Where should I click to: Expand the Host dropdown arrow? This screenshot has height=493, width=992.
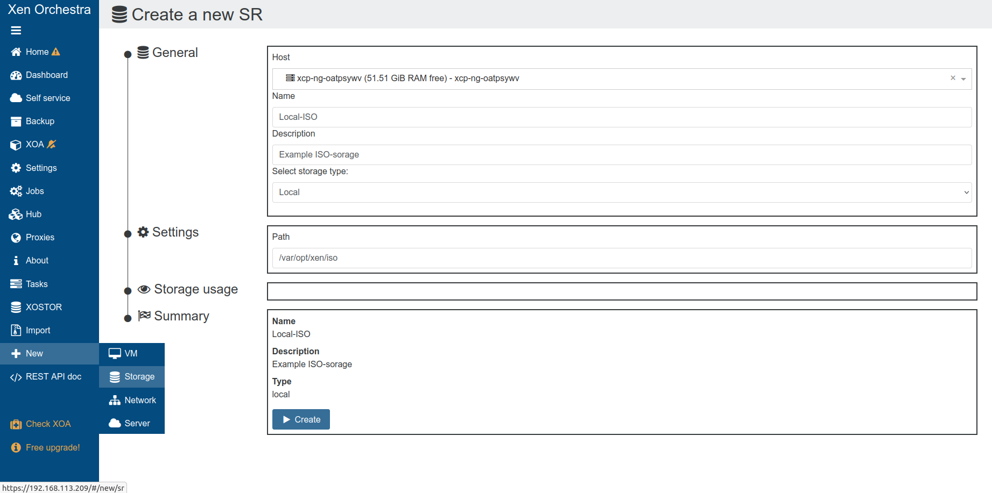click(x=963, y=79)
